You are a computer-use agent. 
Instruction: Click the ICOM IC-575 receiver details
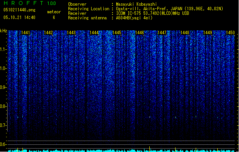pos(153,13)
